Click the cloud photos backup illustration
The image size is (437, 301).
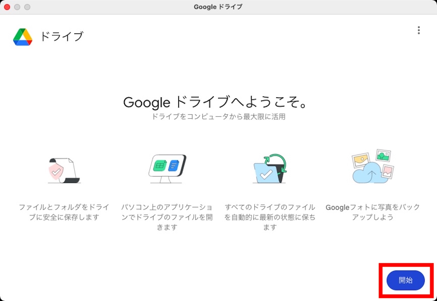(x=372, y=167)
